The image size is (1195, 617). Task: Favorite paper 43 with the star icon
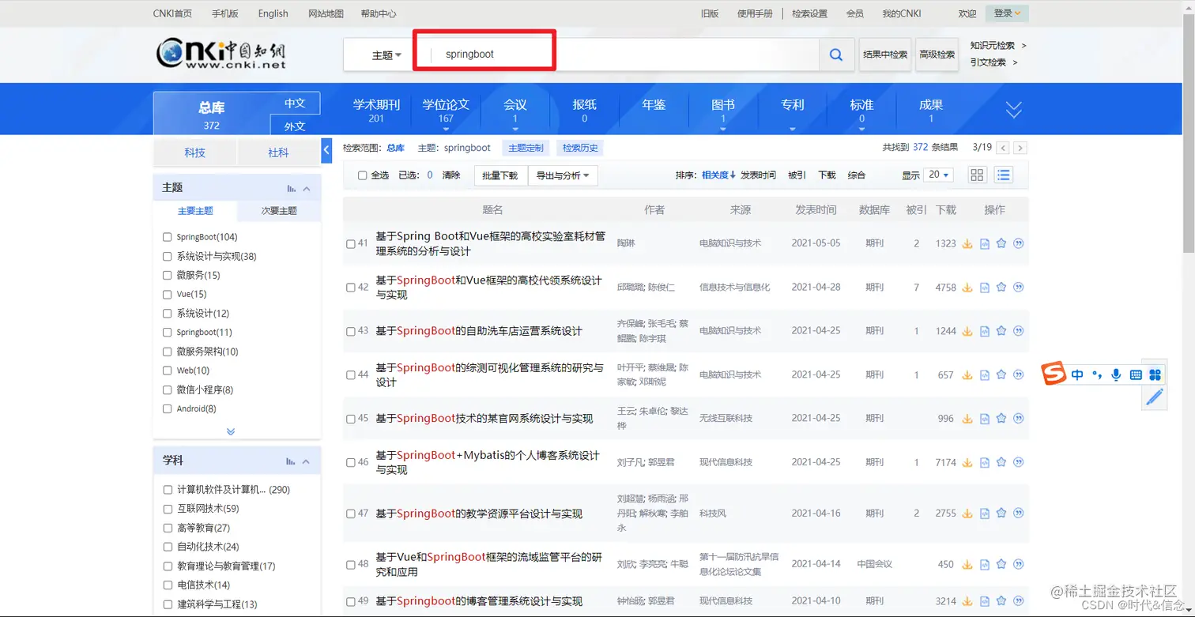coord(1001,331)
